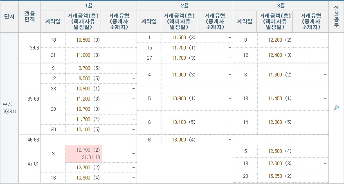Click the 전산공부 column header
Image resolution: width=344 pixels, height=184 pixels.
[x=336, y=17]
